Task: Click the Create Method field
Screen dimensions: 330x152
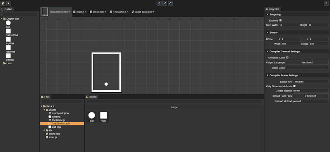Action: [311, 91]
